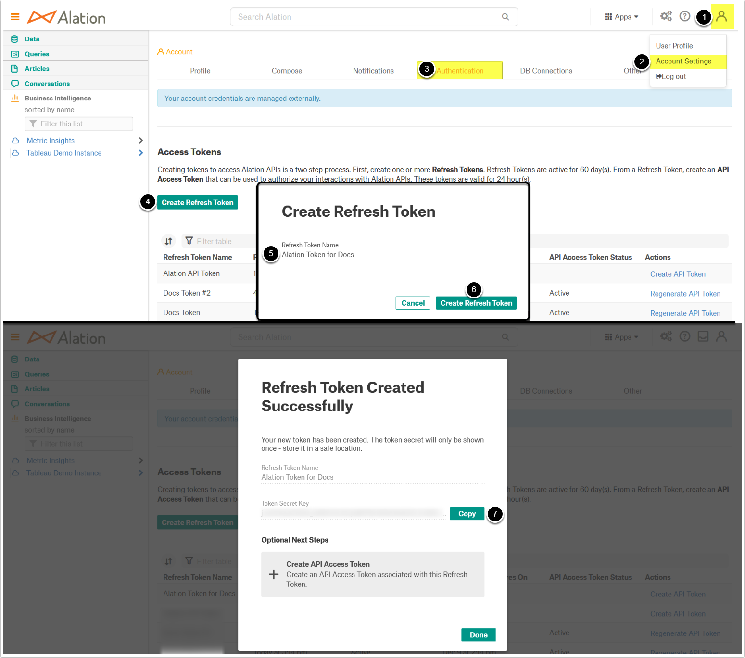
Task: Click the dimmed hamburger menu icon in the lower screenshot
Action: point(15,337)
